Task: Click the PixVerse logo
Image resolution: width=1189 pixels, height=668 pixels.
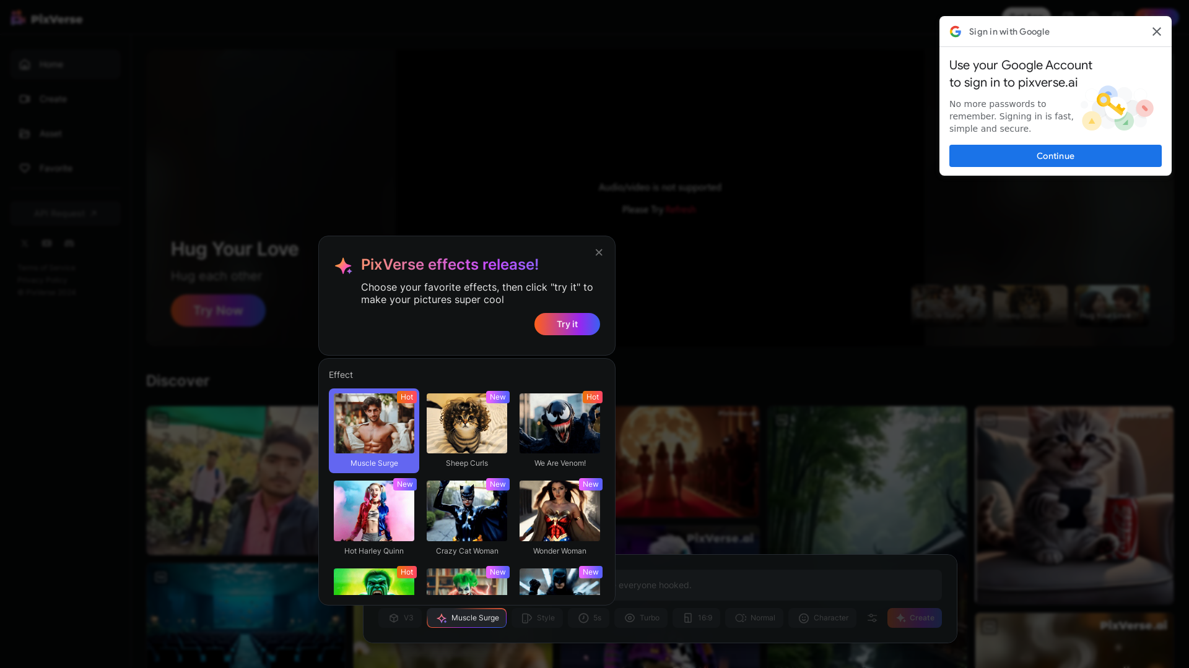Action: tap(46, 19)
